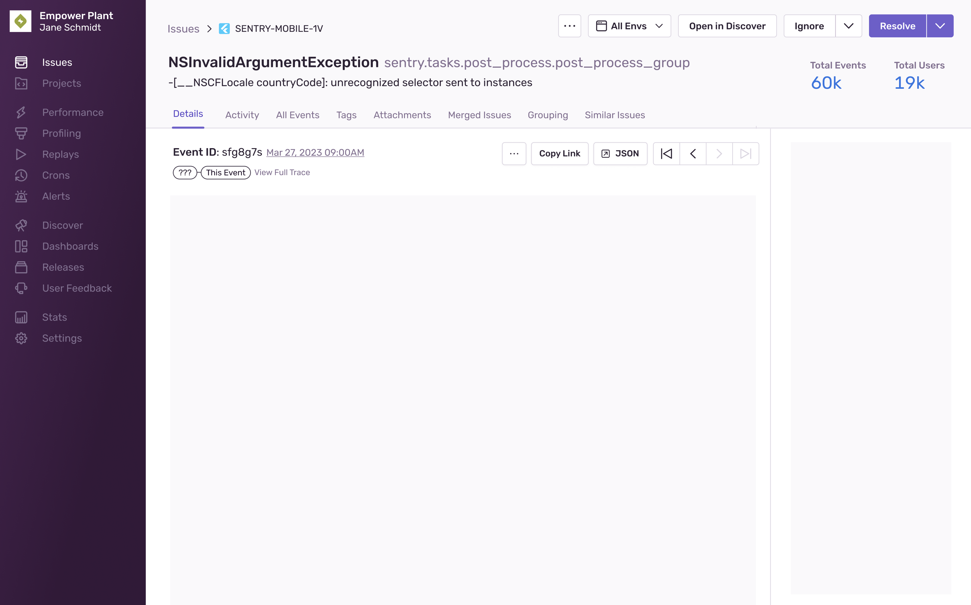View Alerts in the sidebar
The height and width of the screenshot is (605, 971).
pos(56,196)
